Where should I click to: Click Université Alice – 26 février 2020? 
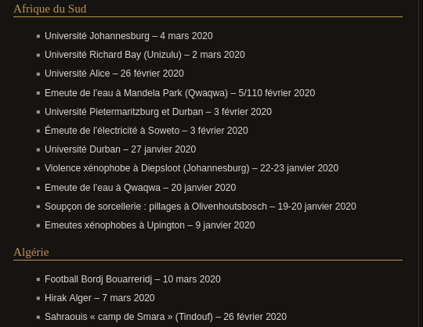[x=114, y=74]
